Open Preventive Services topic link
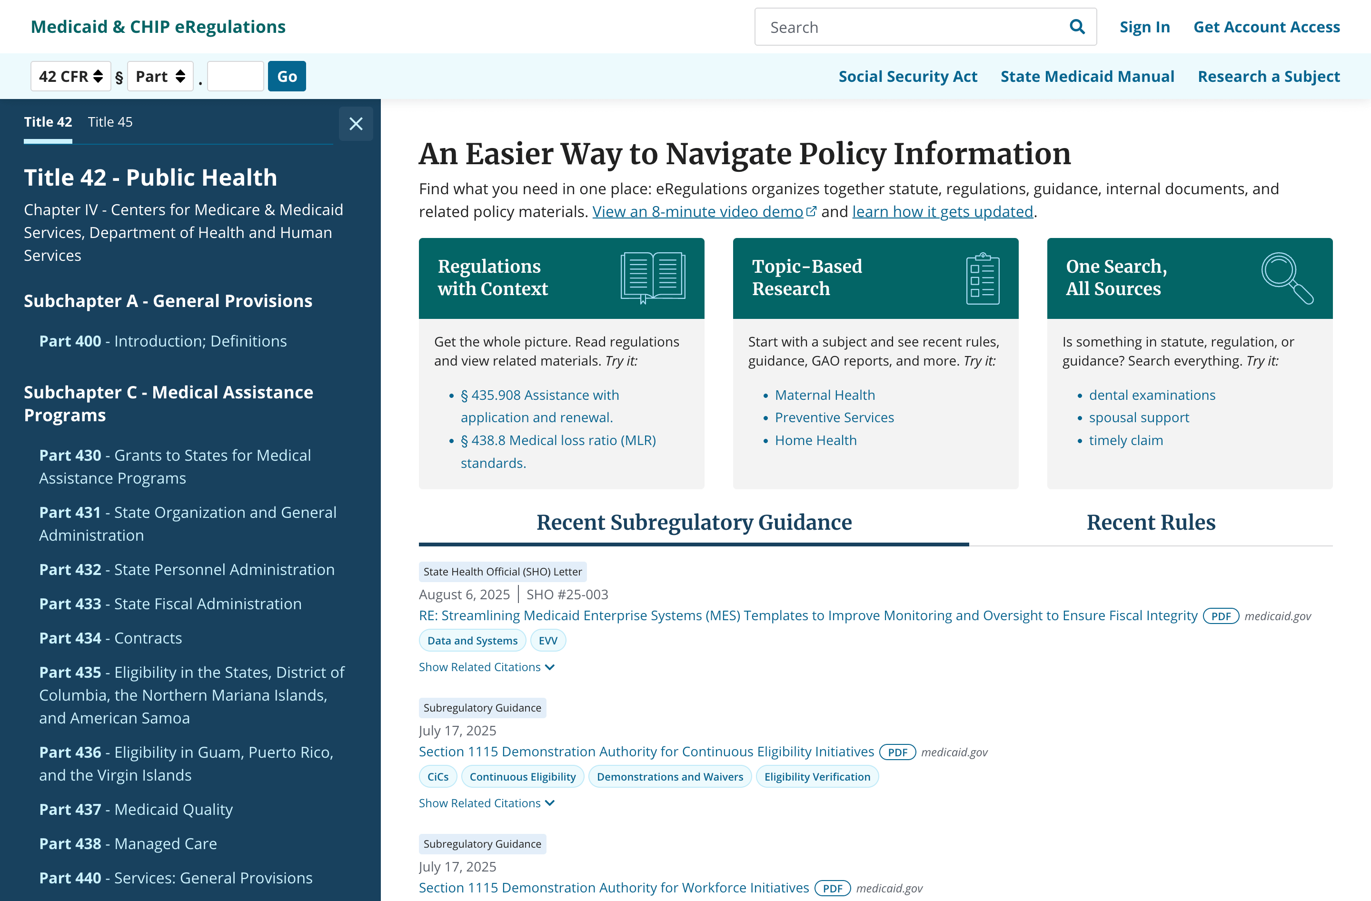This screenshot has height=901, width=1371. [834, 417]
